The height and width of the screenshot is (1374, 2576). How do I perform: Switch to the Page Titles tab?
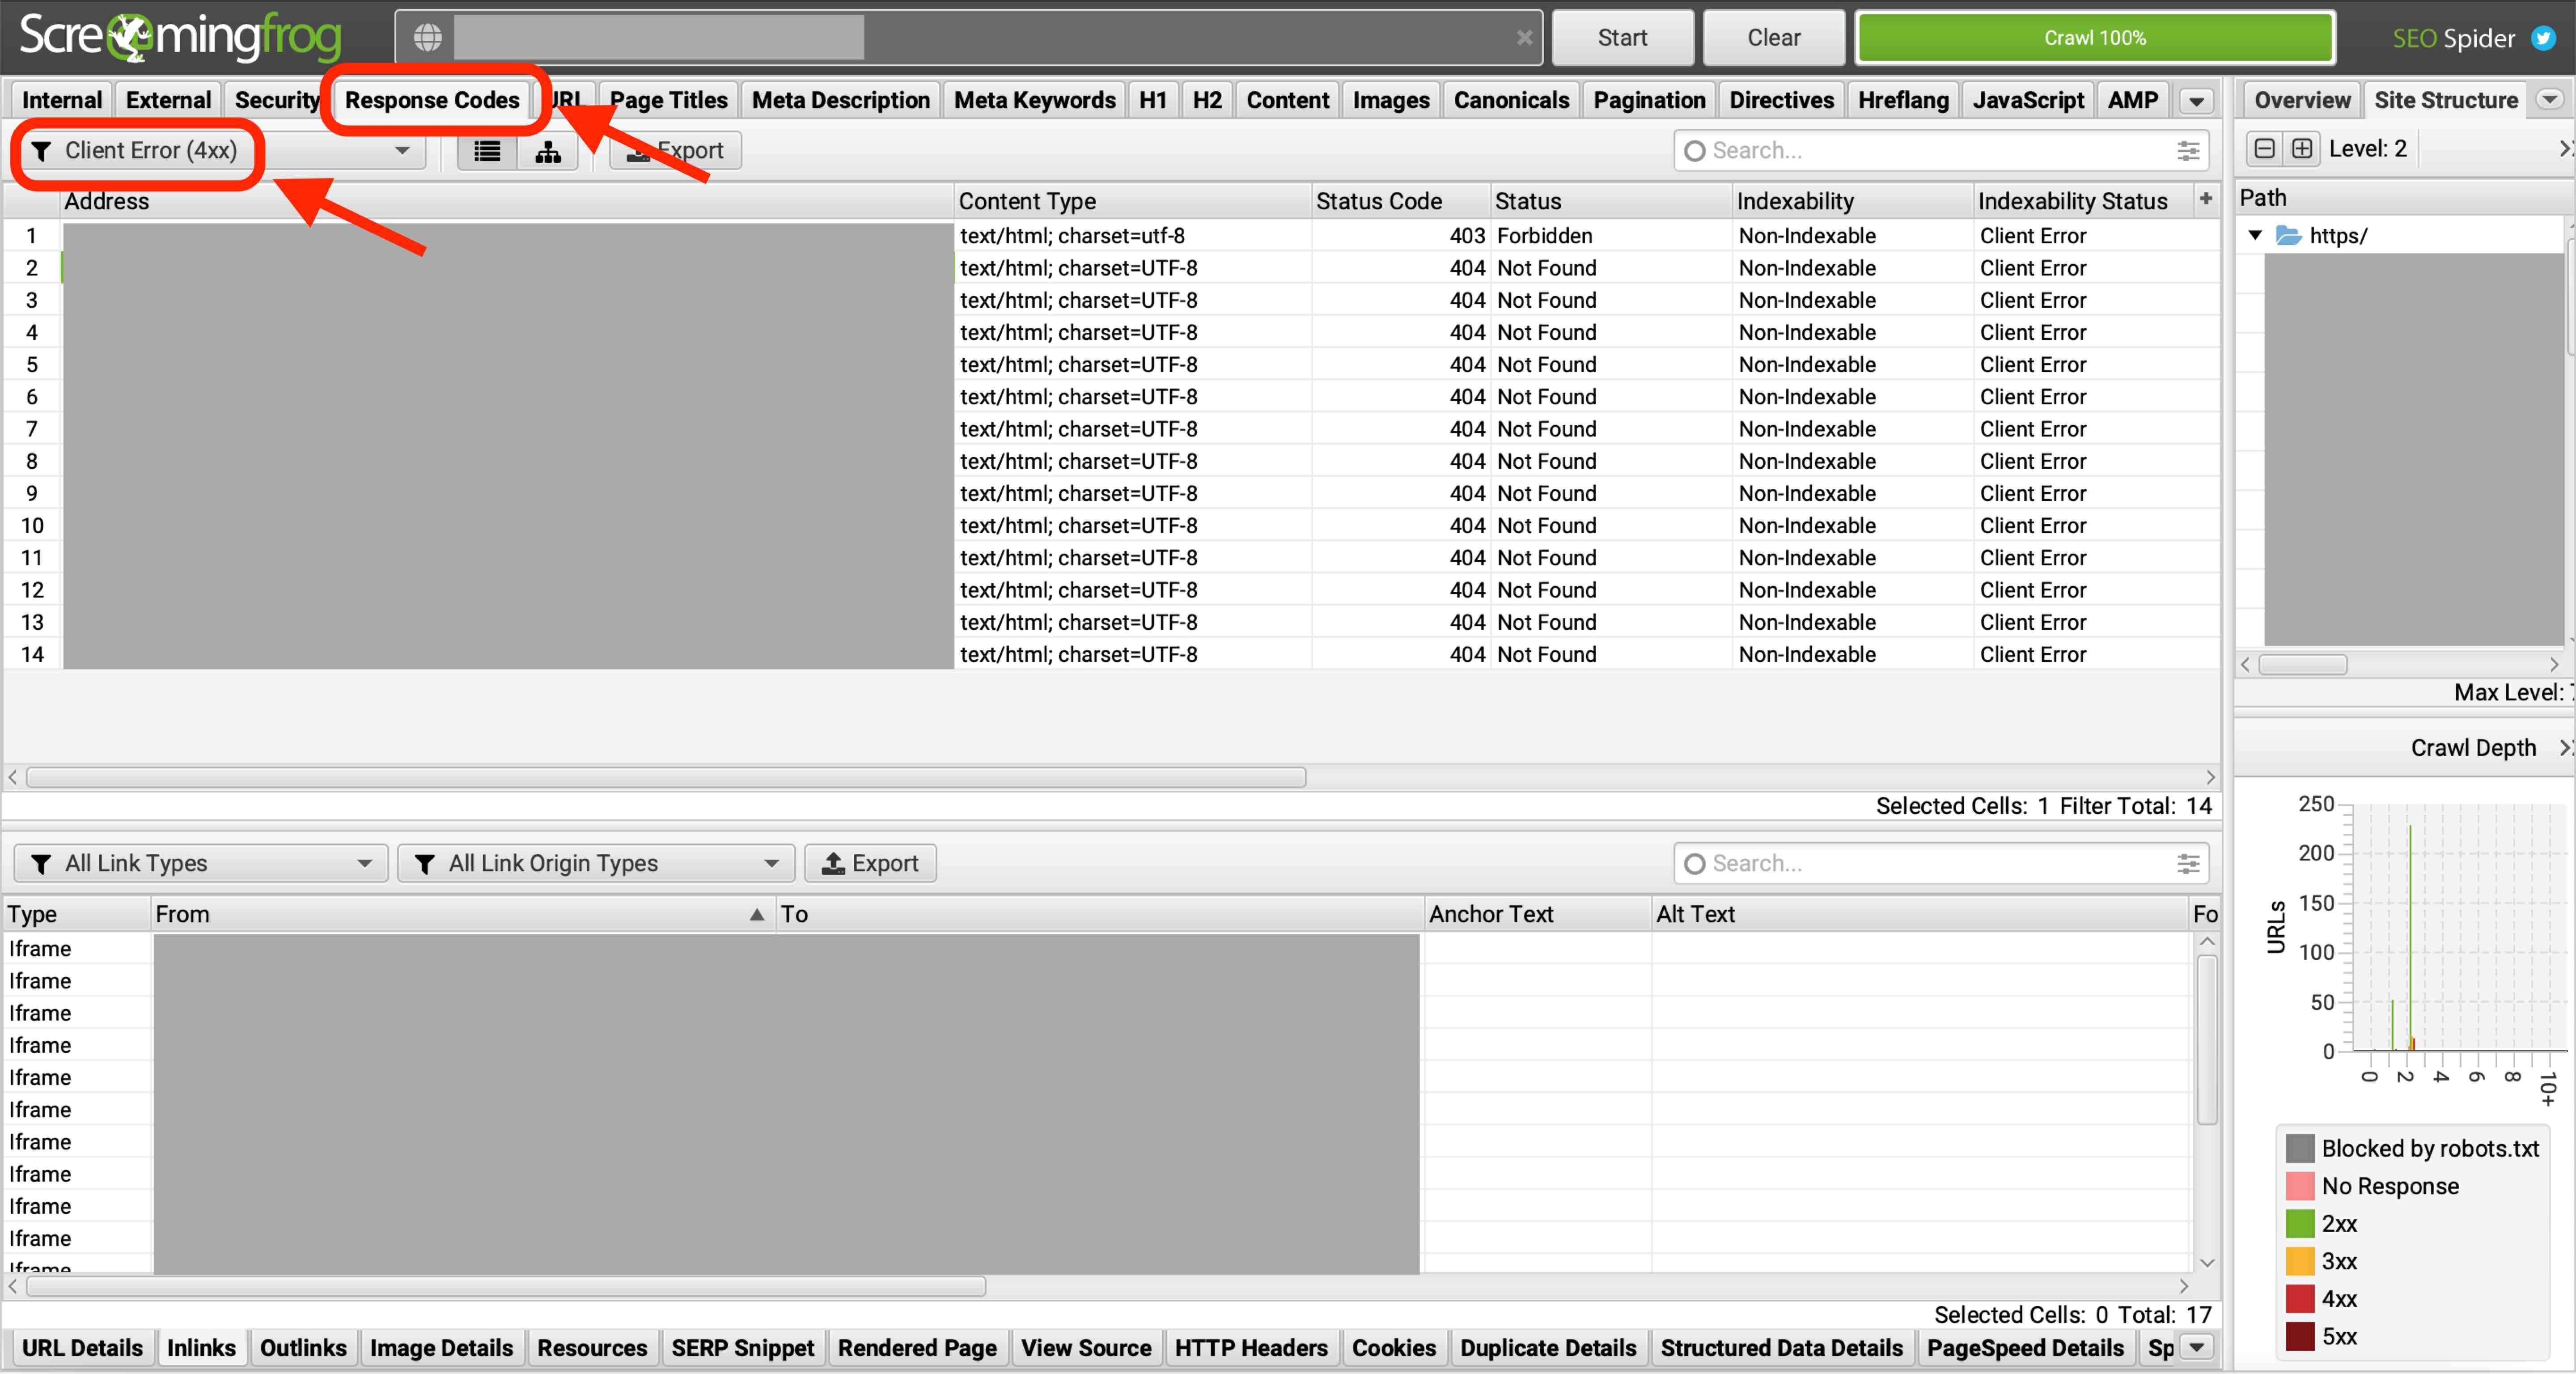point(668,100)
